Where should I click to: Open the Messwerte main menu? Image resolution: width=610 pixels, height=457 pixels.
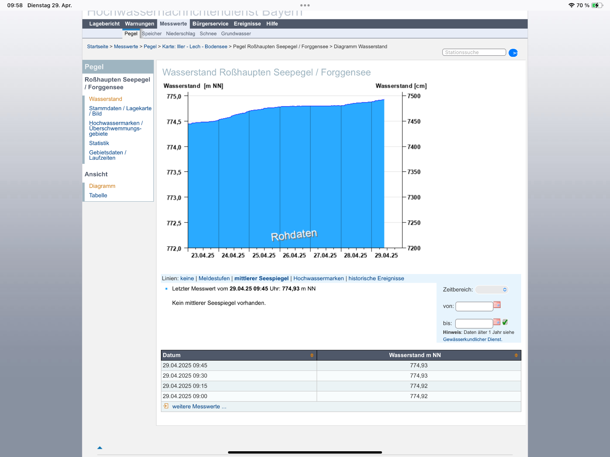pos(173,24)
